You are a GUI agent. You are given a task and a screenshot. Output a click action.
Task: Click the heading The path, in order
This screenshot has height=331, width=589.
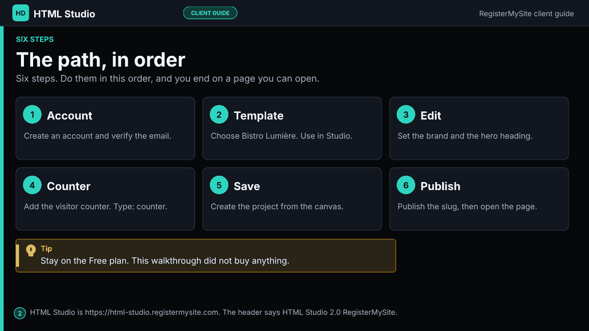101,59
